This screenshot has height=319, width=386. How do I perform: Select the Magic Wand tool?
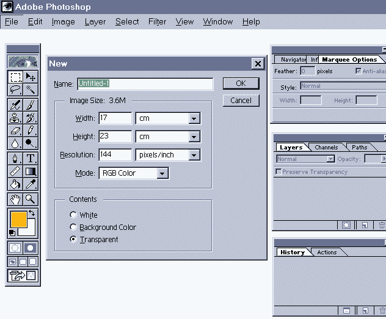[x=31, y=90]
